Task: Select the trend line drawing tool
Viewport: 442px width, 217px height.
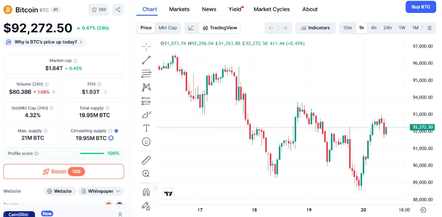Action: coord(146,60)
